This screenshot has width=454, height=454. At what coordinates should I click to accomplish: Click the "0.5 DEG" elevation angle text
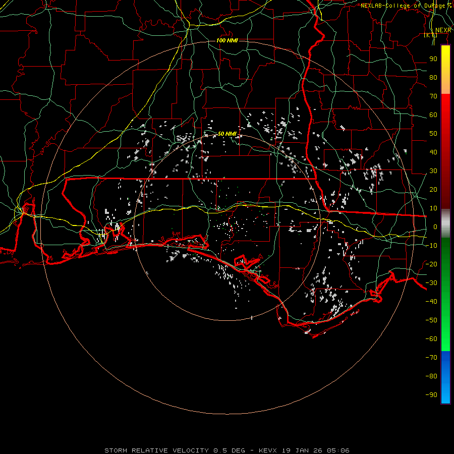[x=230, y=450]
